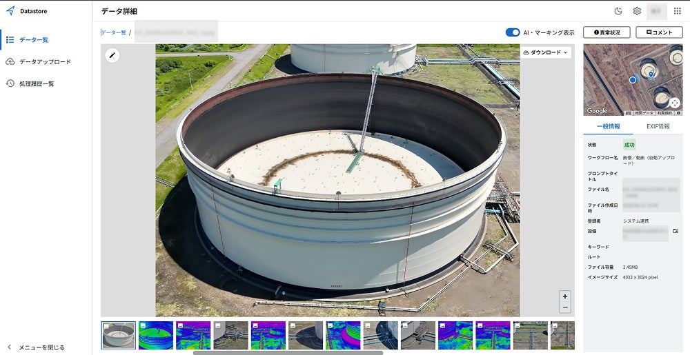Open the コメント button

coord(659,32)
